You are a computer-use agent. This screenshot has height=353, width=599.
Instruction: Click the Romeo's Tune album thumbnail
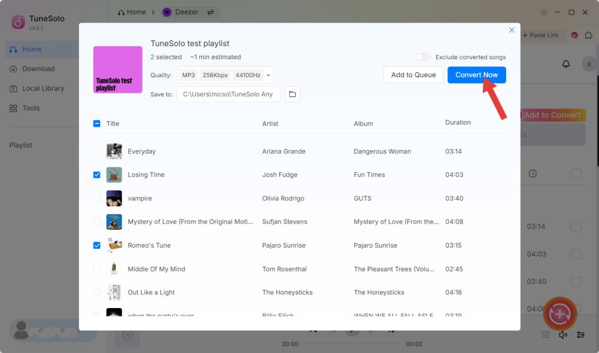tap(114, 245)
